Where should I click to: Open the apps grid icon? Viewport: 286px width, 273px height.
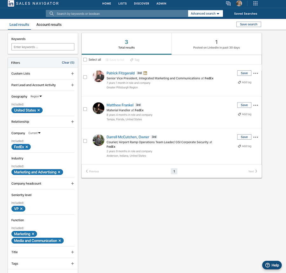pos(255,3)
